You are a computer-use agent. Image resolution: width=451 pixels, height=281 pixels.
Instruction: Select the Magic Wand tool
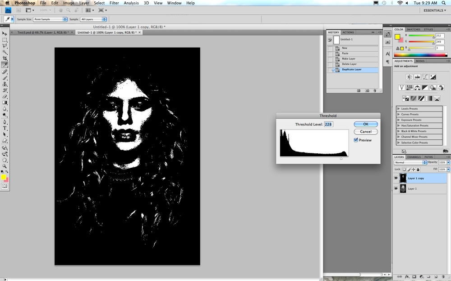point(5,52)
